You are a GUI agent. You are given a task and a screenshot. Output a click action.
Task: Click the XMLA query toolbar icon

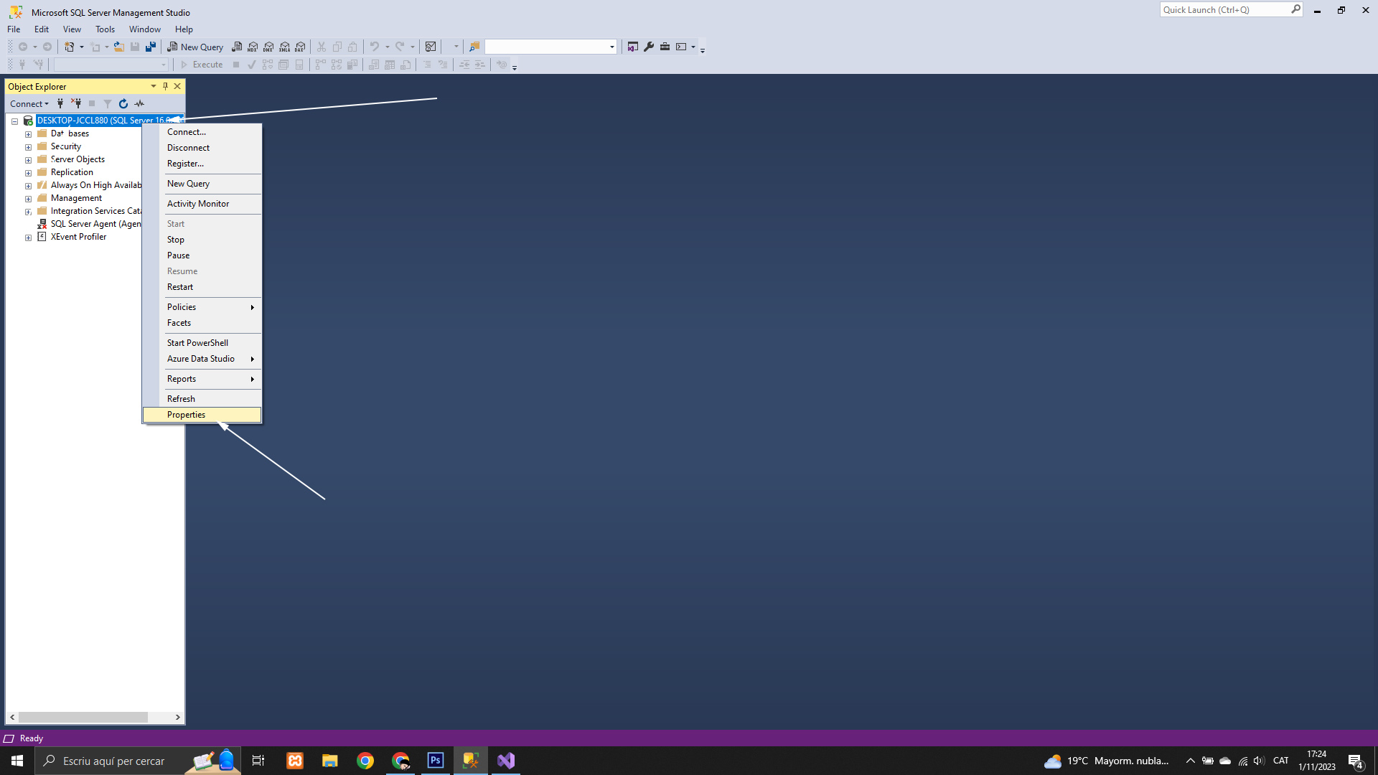[x=284, y=47]
